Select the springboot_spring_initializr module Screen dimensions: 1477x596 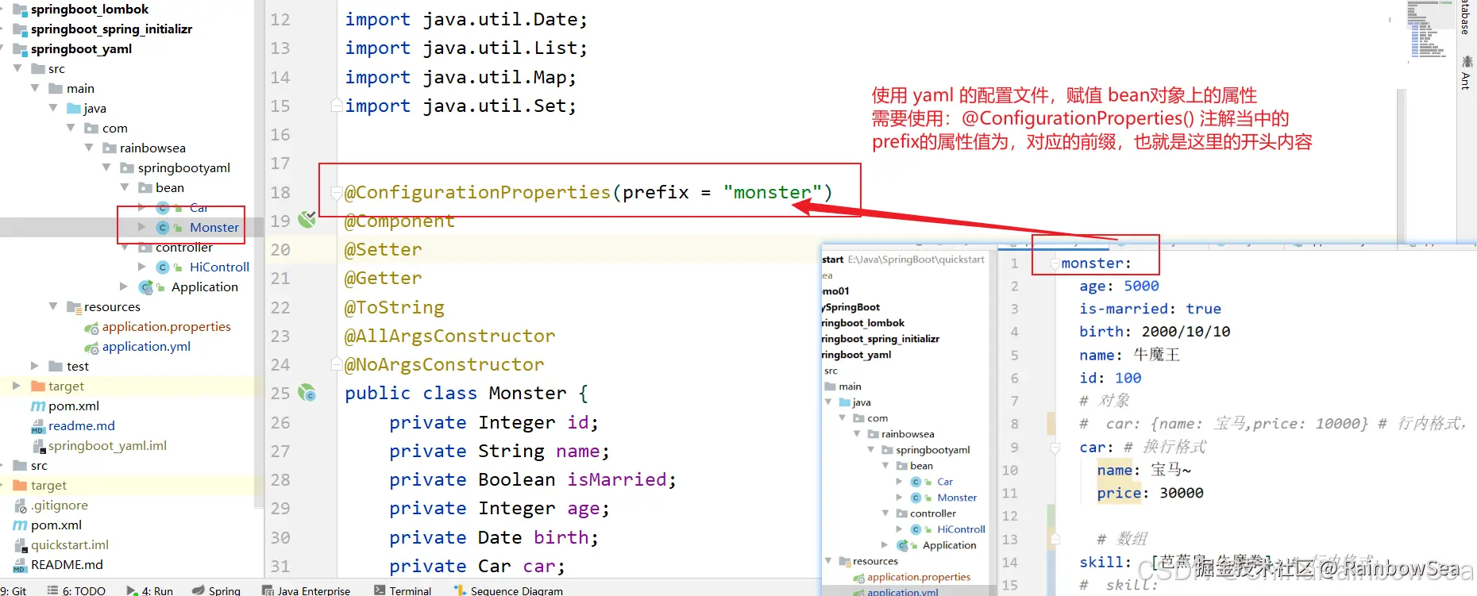[111, 29]
